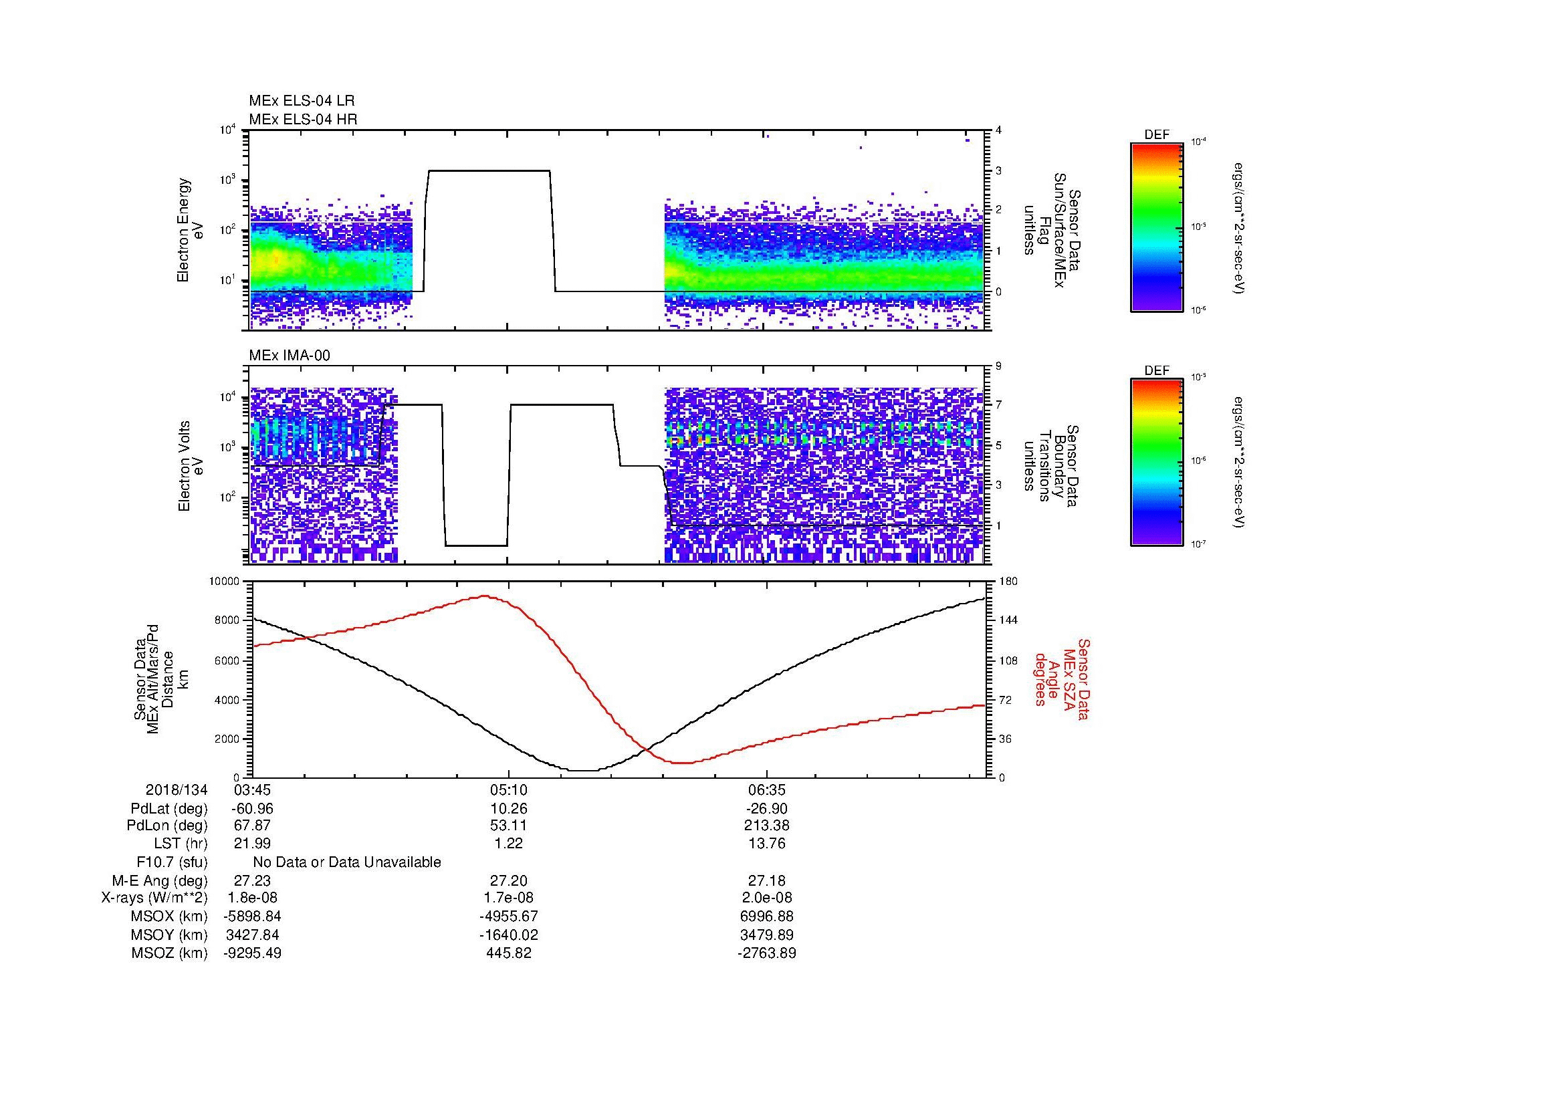Click the 'MEx IMA-00' panel title
1564x1105 pixels.
[290, 356]
